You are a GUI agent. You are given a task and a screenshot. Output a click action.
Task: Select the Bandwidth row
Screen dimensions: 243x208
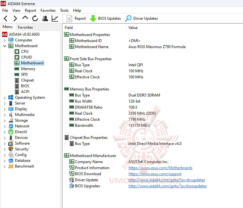[153, 126]
